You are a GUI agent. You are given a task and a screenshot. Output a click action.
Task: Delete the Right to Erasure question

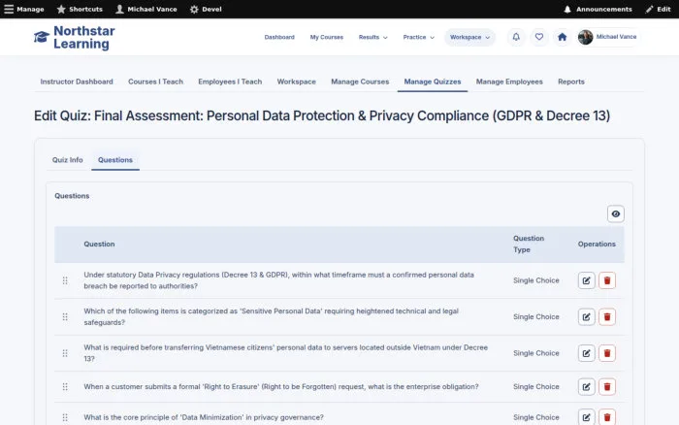point(606,386)
